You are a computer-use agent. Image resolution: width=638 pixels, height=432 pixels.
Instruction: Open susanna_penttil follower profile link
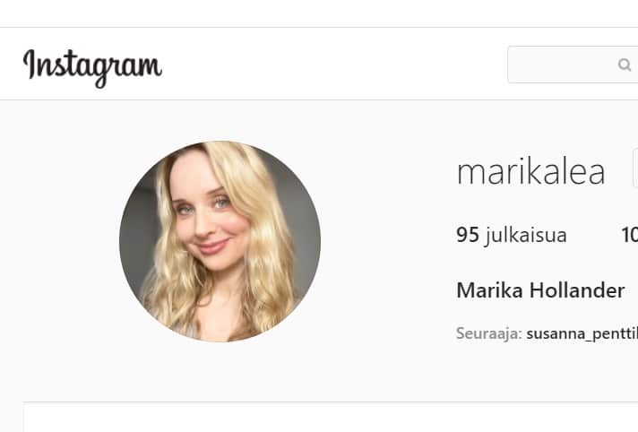pos(582,334)
